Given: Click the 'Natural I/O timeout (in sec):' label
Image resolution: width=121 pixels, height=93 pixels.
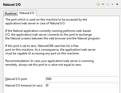Looking at the screenshot, I should click(x=24, y=85).
